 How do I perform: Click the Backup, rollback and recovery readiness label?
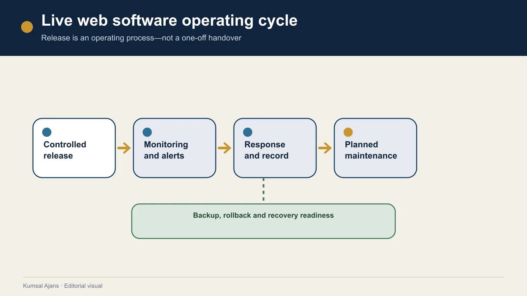(x=263, y=215)
